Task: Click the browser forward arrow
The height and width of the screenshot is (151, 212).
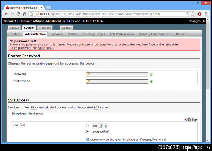Action: pos(12,14)
